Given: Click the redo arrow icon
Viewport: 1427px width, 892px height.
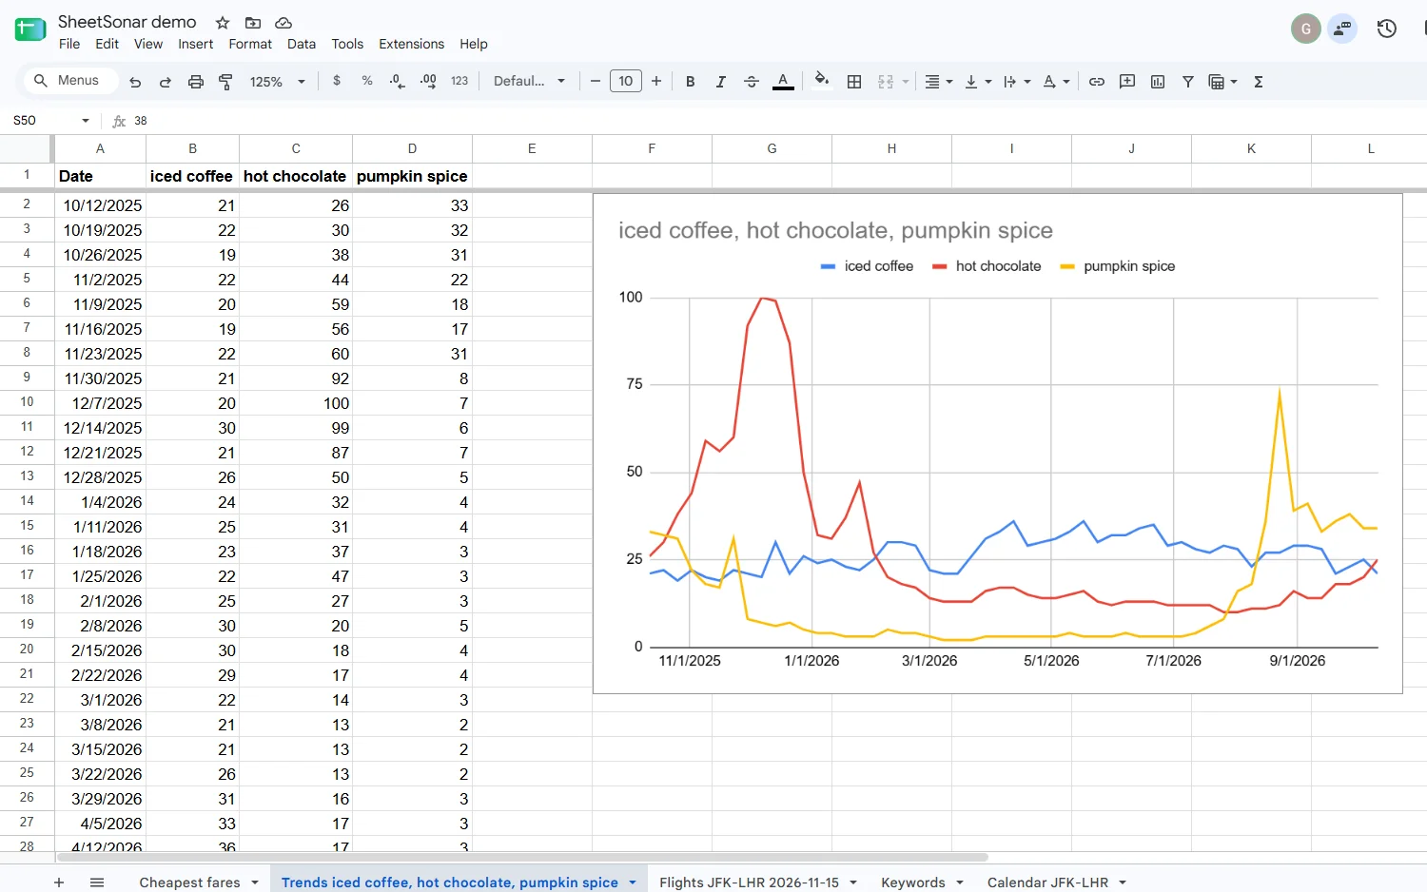Looking at the screenshot, I should pyautogui.click(x=166, y=82).
